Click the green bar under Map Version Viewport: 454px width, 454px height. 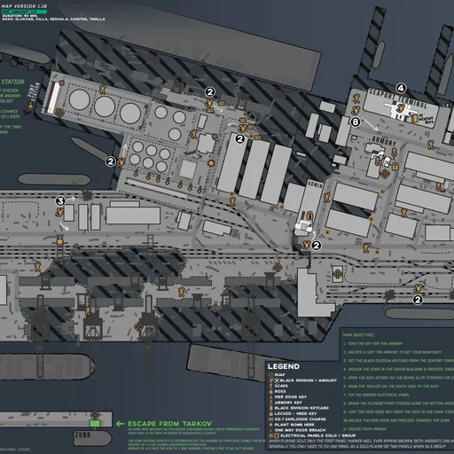(24, 12)
